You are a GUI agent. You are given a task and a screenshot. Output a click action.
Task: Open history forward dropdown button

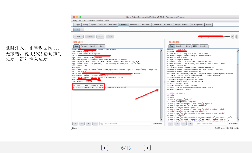click(110, 36)
